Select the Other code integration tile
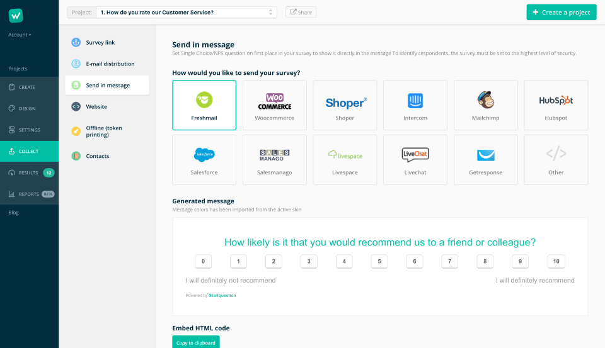 point(555,160)
